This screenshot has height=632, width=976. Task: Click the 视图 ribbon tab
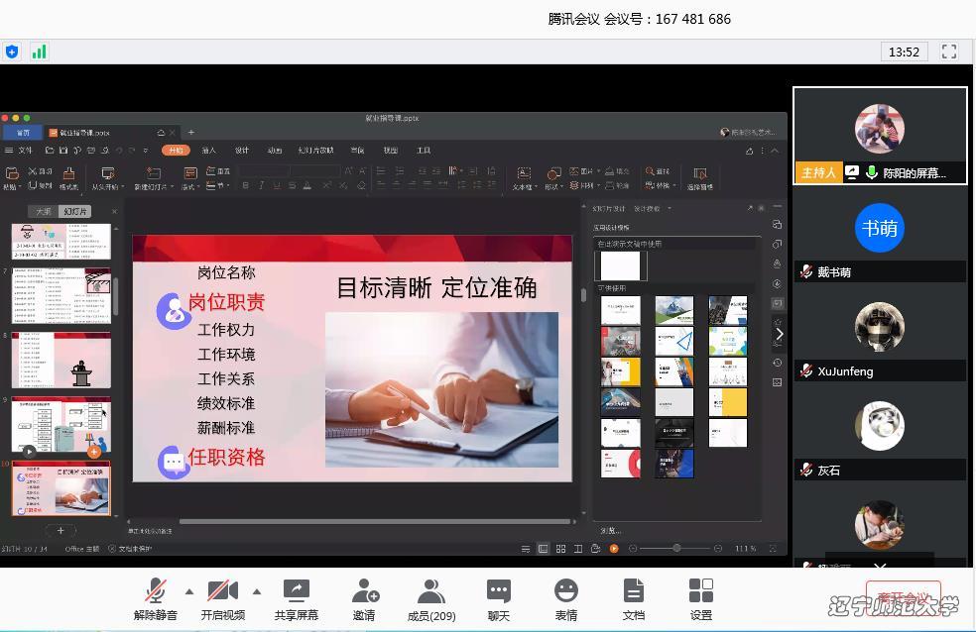390,151
